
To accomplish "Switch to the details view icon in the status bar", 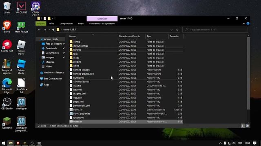I will coord(242,126).
